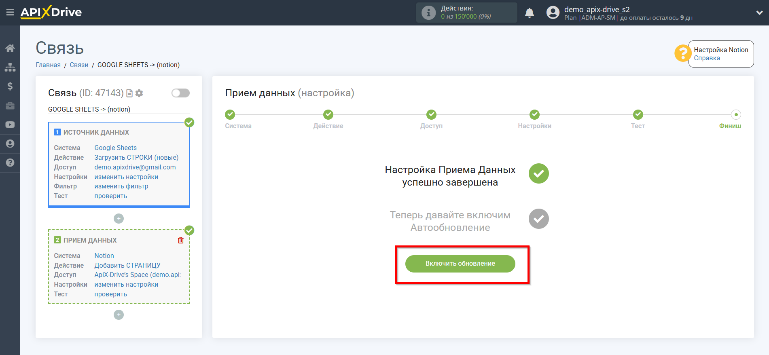This screenshot has height=355, width=769.
Task: Click изменить фильтр link
Action: pyautogui.click(x=121, y=186)
